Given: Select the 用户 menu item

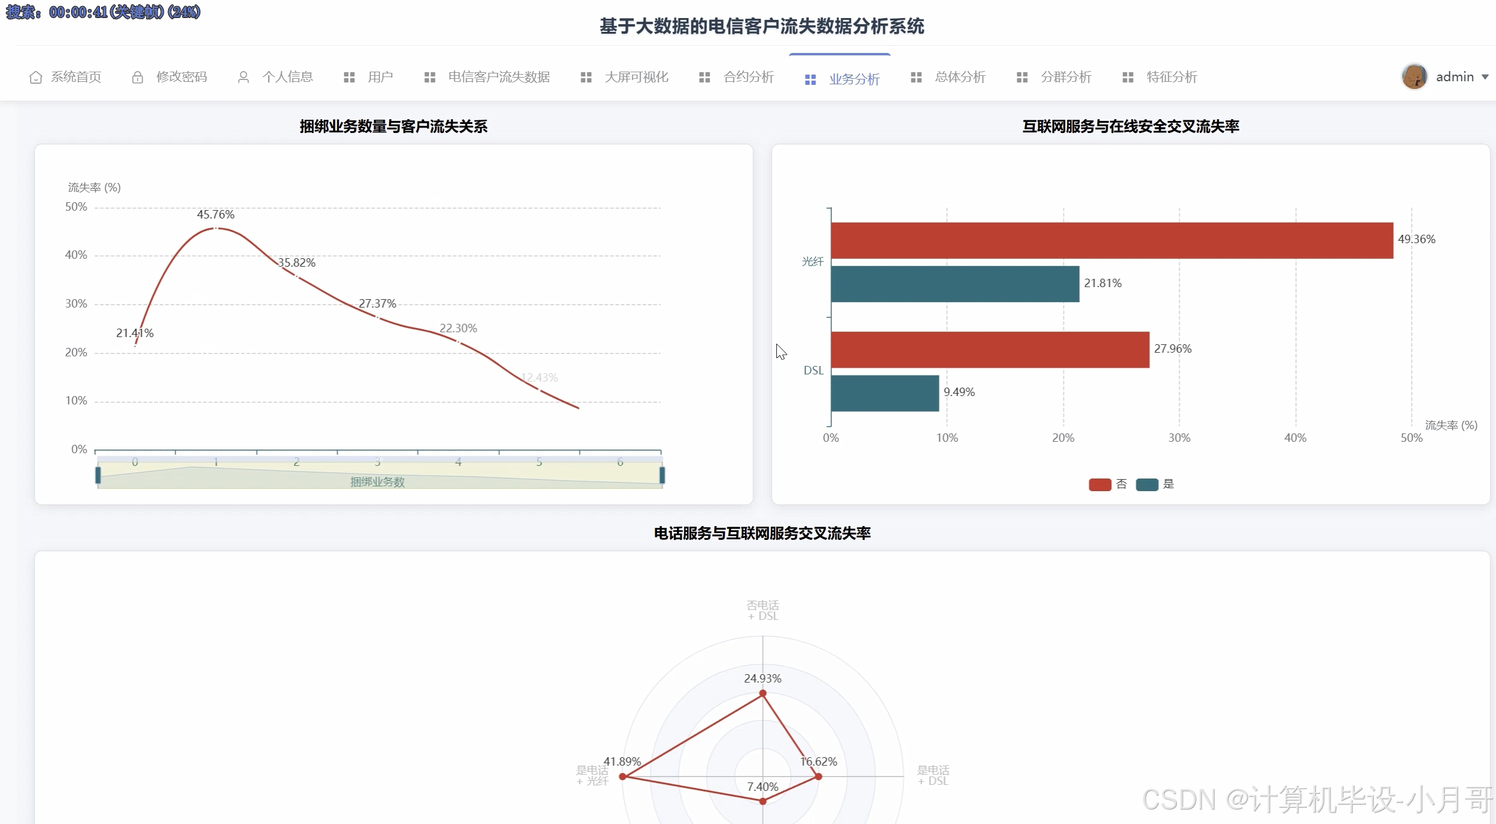Looking at the screenshot, I should click(380, 77).
